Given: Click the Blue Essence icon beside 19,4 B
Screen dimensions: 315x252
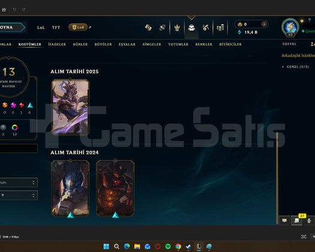Looking at the screenshot, I should click(239, 32).
